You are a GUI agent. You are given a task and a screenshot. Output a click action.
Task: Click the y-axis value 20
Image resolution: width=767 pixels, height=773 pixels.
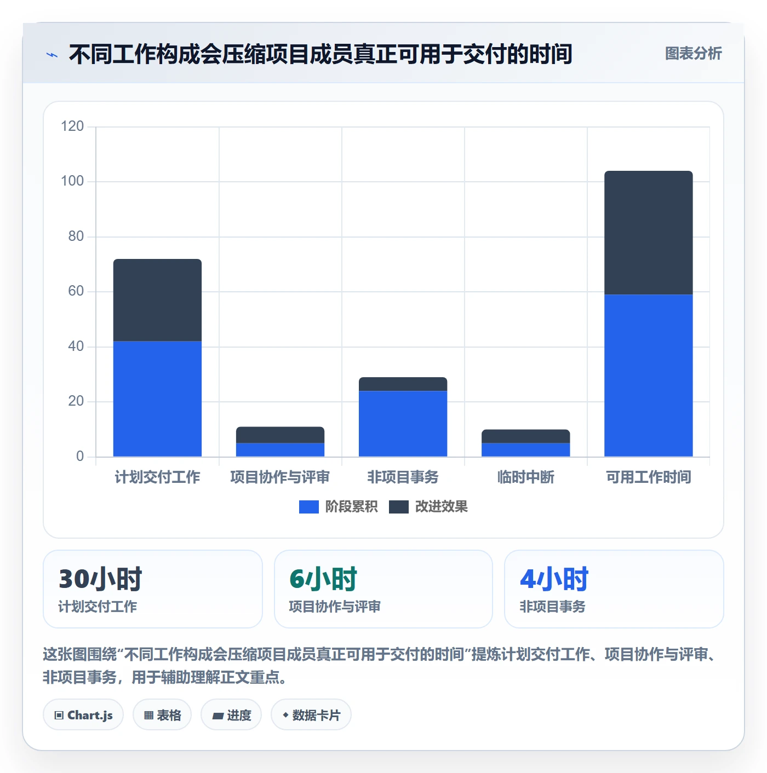coord(76,401)
